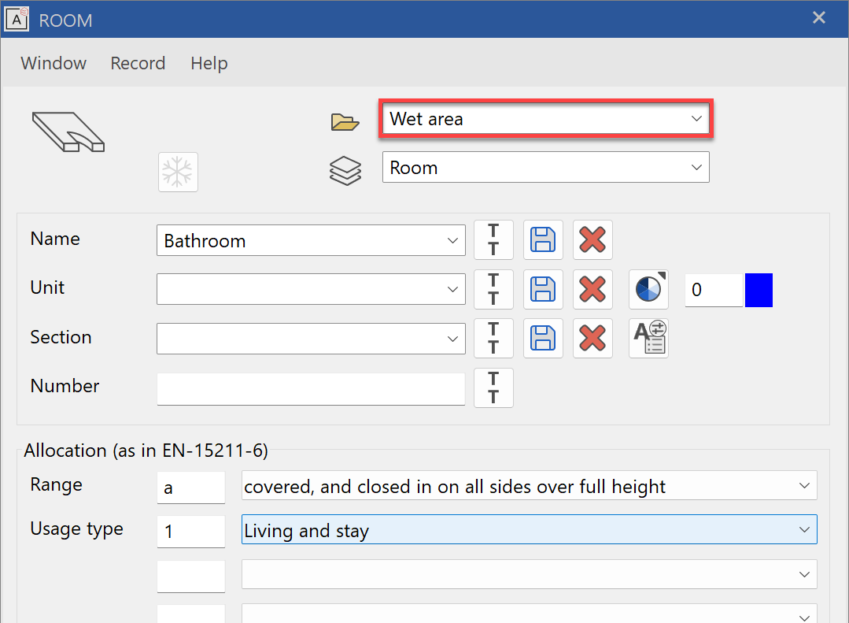The image size is (849, 623).
Task: Open the Living and stay usage dropdown
Action: (804, 530)
